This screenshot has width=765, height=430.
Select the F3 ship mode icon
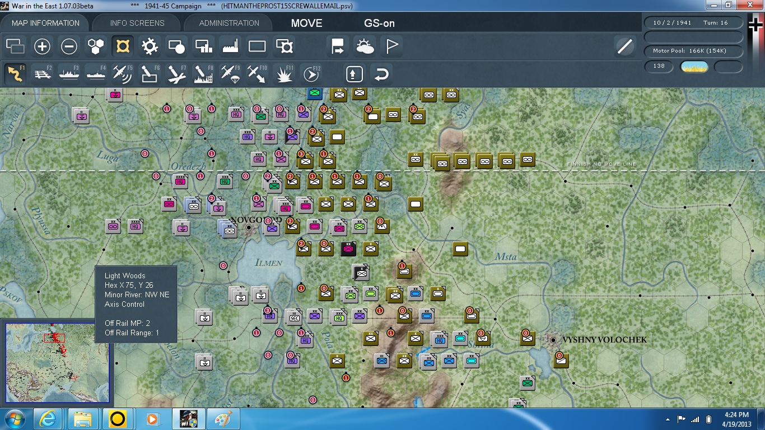point(69,74)
